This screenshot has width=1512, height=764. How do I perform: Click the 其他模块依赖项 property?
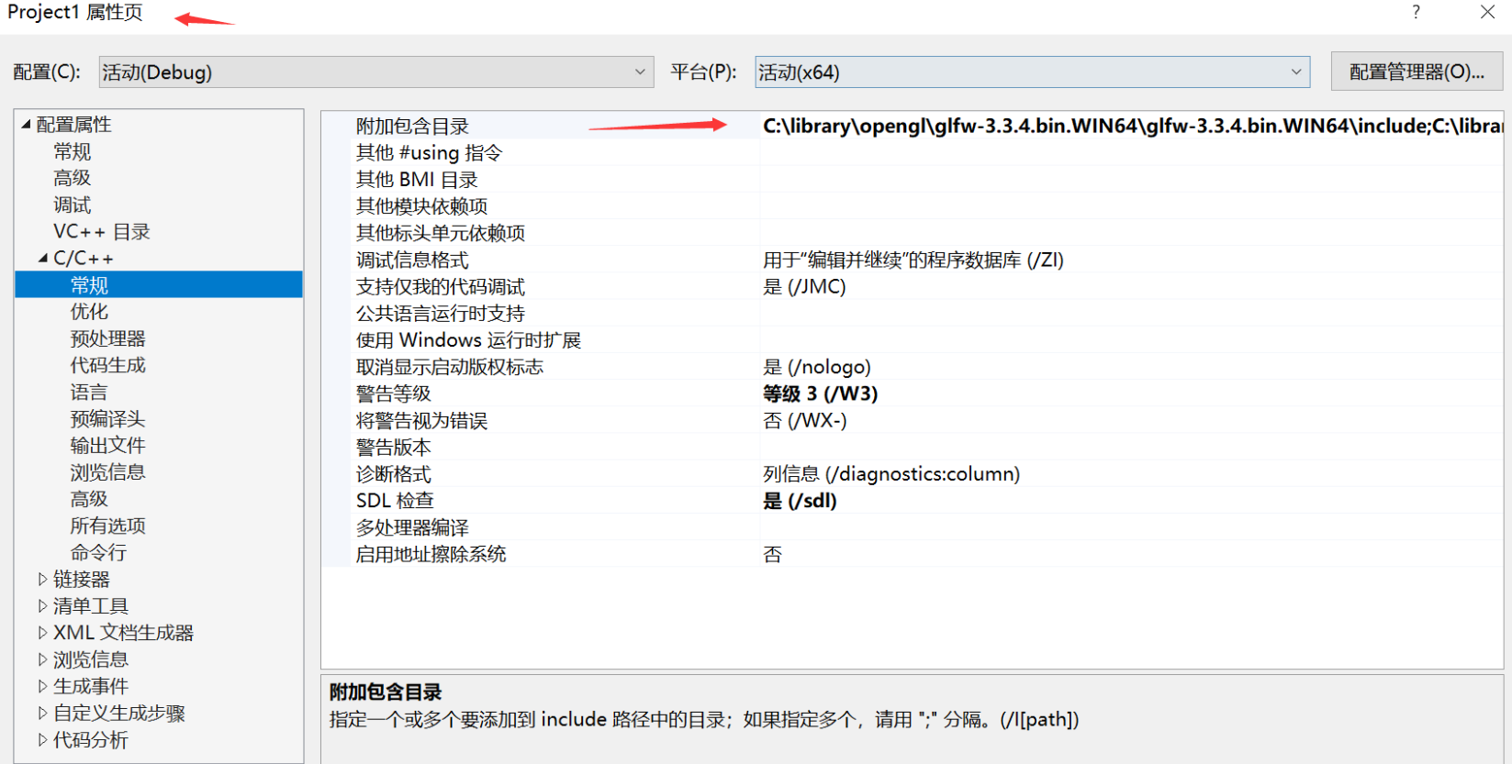click(421, 206)
